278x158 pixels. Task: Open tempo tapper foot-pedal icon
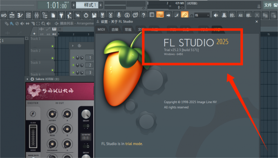[x=69, y=15]
